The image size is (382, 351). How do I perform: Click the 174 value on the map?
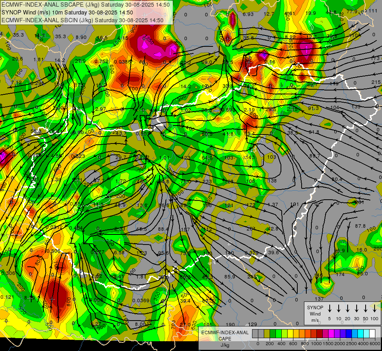(x=340, y=275)
